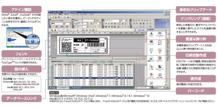Image resolution: width=217 pixels, height=108 pixels.
Task: Check the checkbox for record 54
Action: coord(50,66)
